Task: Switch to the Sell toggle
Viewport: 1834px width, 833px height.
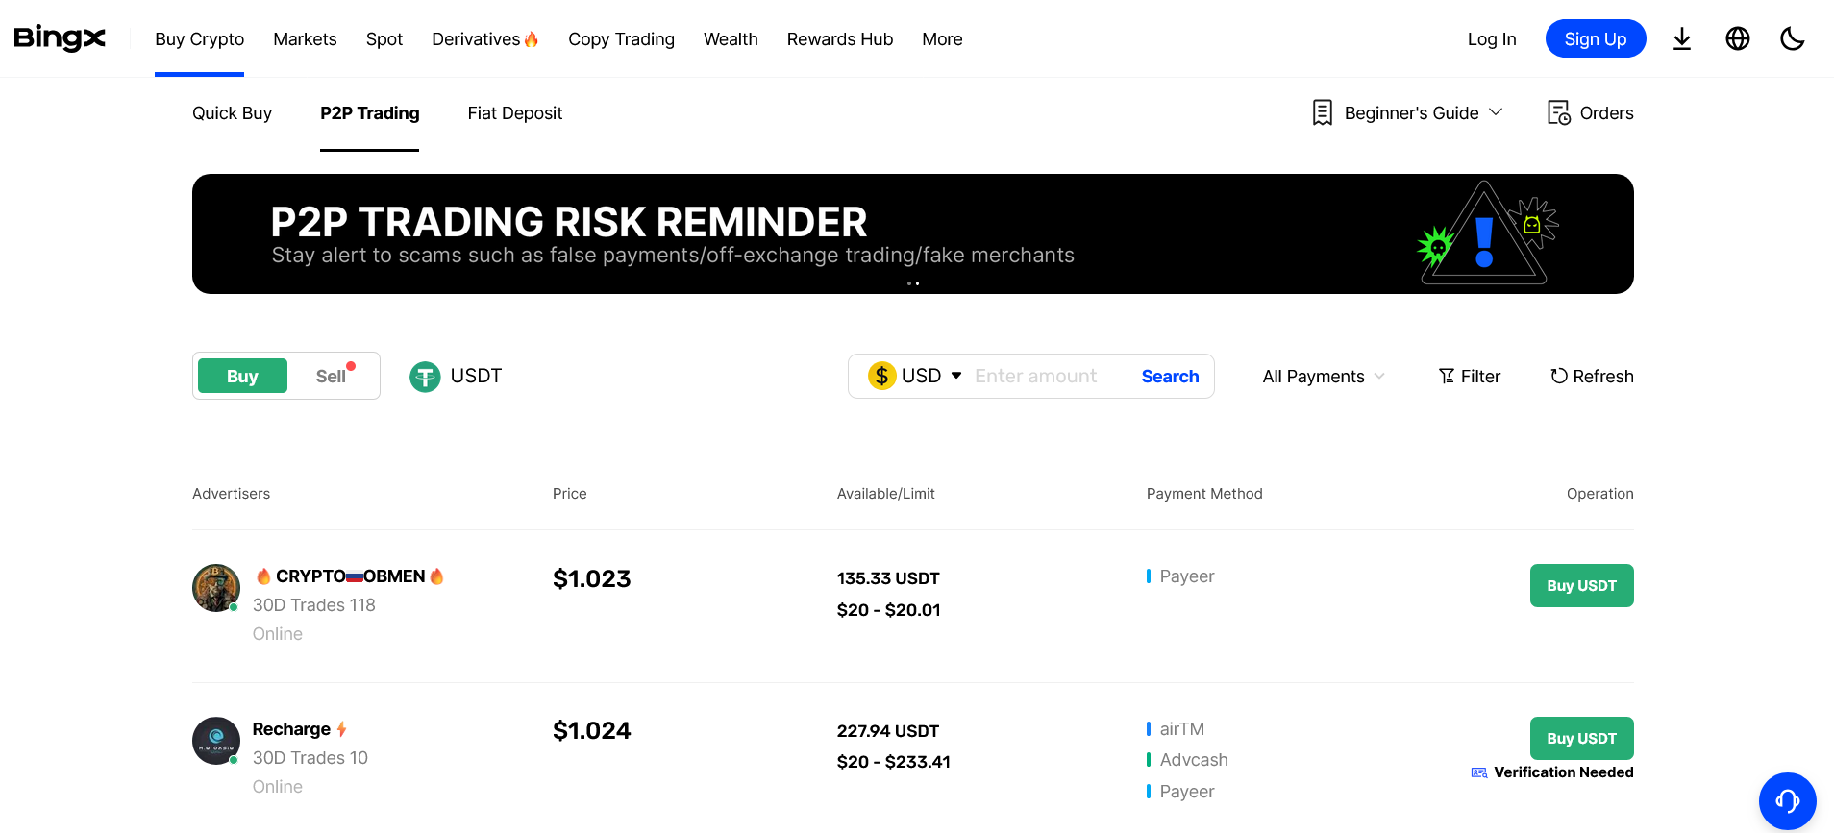Action: (x=332, y=376)
